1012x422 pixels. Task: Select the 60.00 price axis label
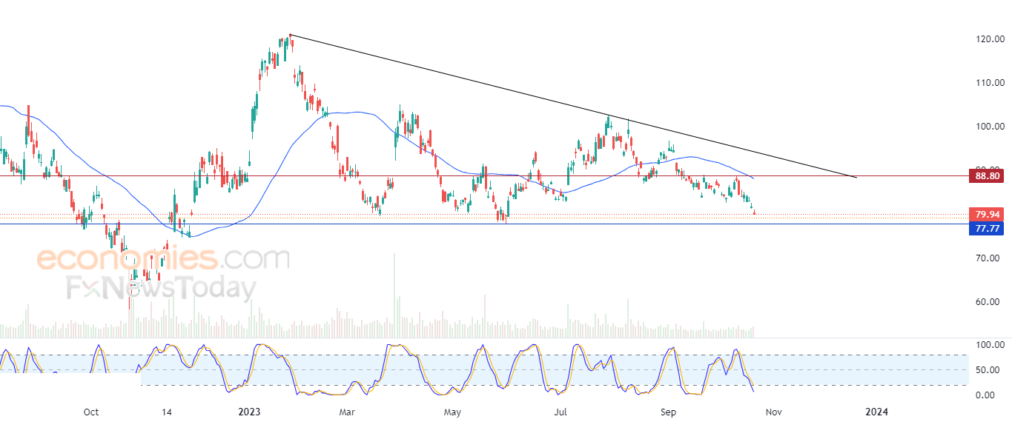pyautogui.click(x=989, y=302)
